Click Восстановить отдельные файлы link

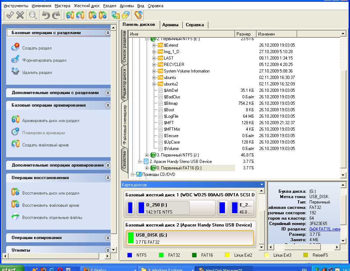[52, 218]
